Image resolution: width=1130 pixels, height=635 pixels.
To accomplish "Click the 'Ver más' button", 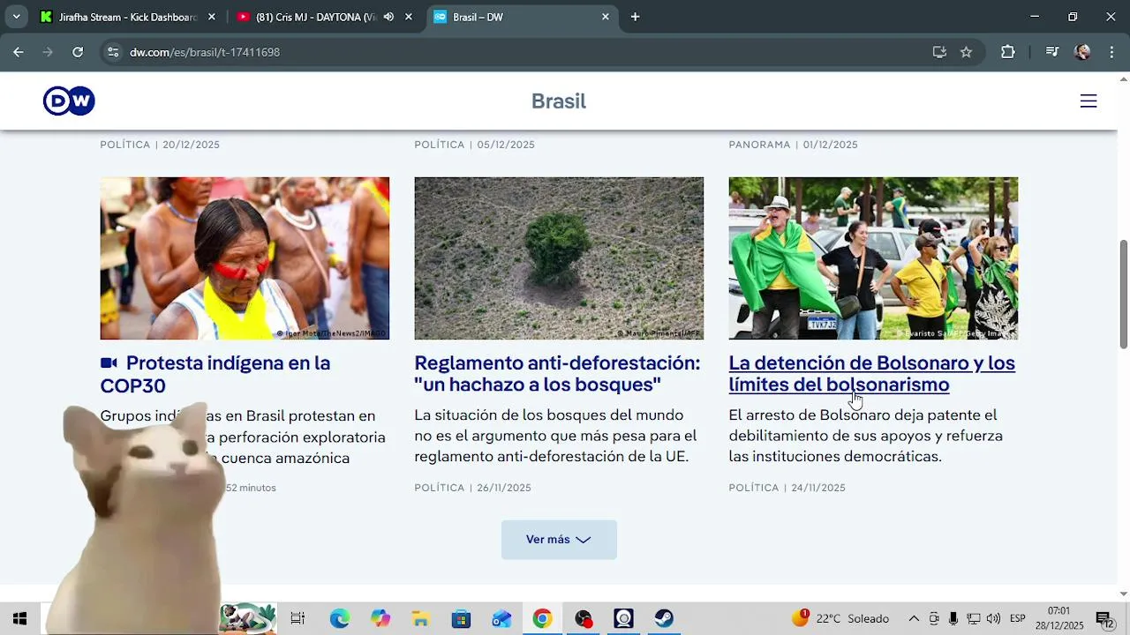I will point(559,540).
